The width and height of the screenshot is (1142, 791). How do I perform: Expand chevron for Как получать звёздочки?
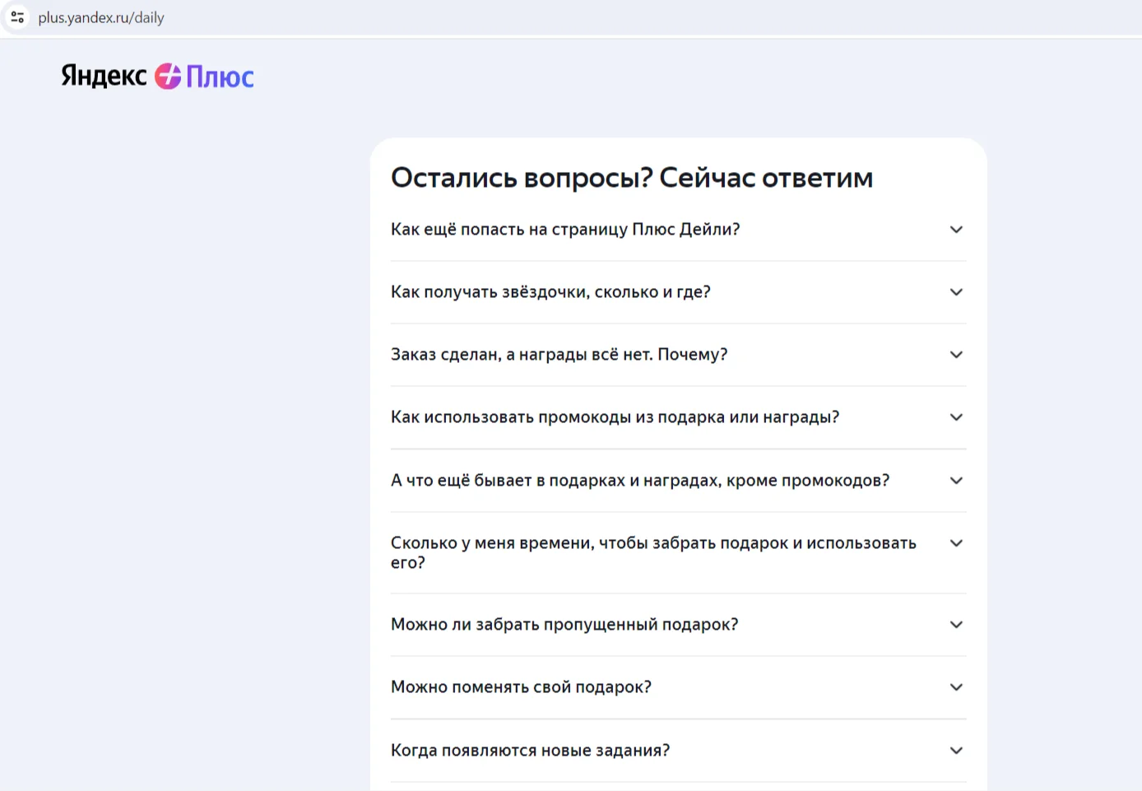click(956, 292)
